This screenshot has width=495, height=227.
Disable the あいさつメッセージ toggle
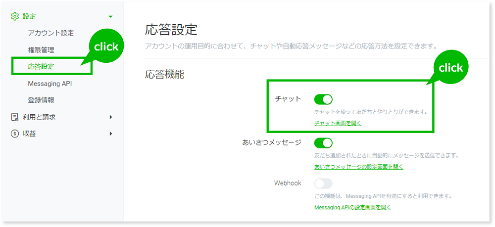[323, 143]
